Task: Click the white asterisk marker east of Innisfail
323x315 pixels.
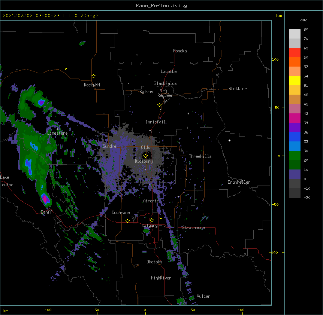Action: click(188, 113)
